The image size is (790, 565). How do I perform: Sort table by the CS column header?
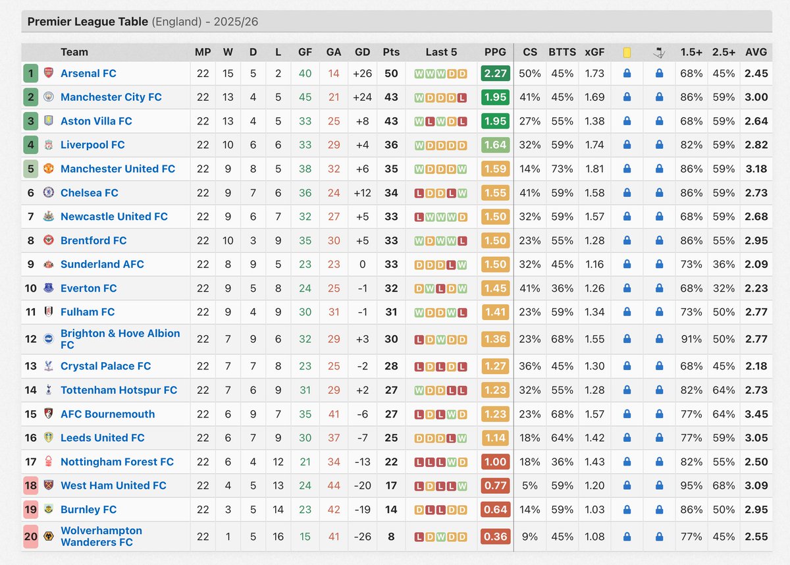(530, 52)
